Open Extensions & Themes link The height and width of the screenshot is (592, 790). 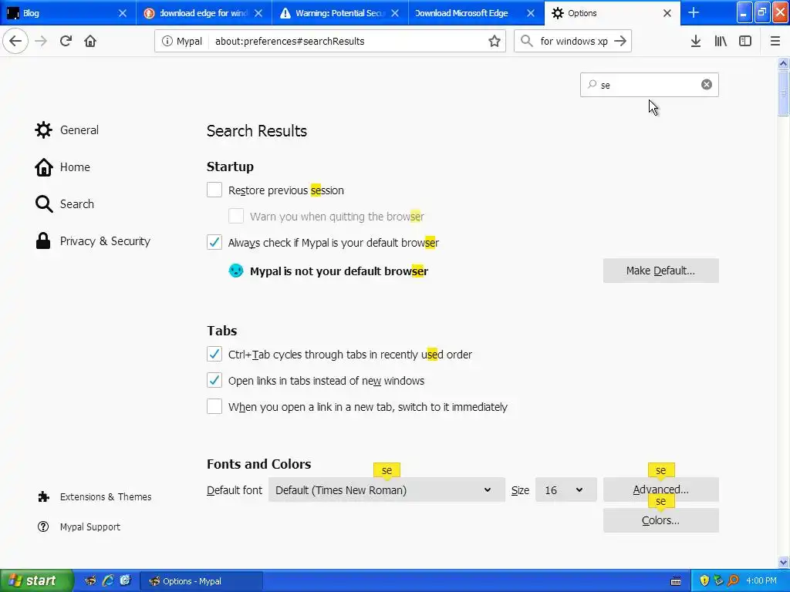pyautogui.click(x=94, y=497)
